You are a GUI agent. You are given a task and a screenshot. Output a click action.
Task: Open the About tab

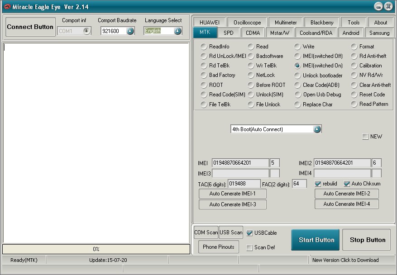(380, 22)
